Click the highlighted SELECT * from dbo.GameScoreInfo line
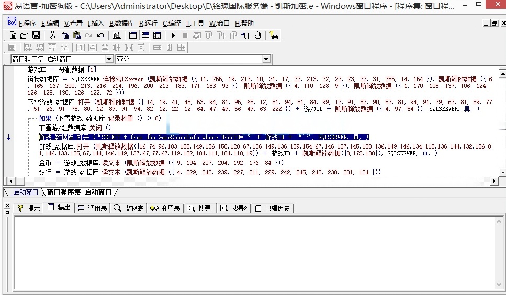 tap(204, 137)
